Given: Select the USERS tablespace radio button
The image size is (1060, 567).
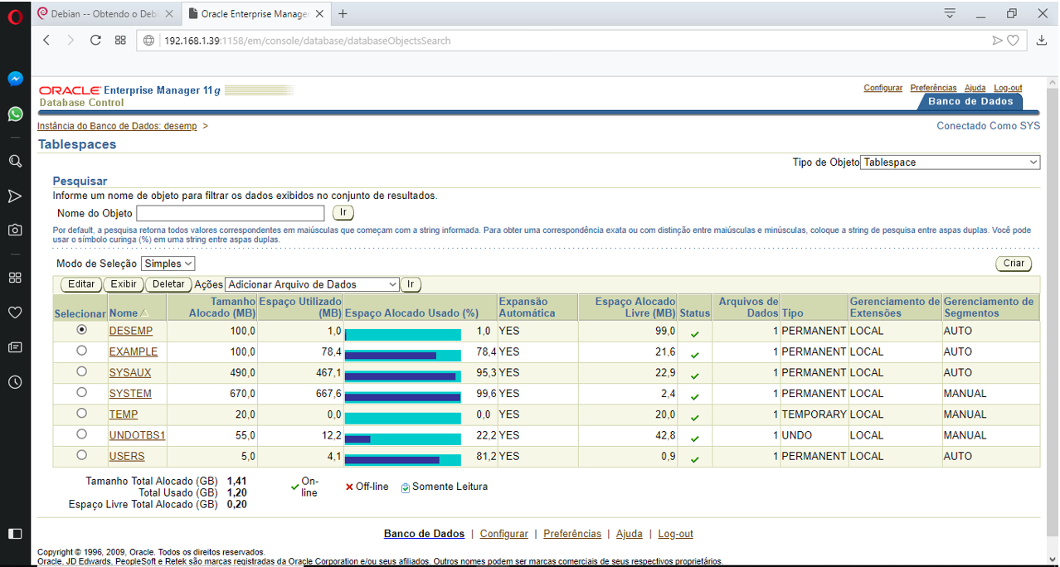Looking at the screenshot, I should [81, 454].
